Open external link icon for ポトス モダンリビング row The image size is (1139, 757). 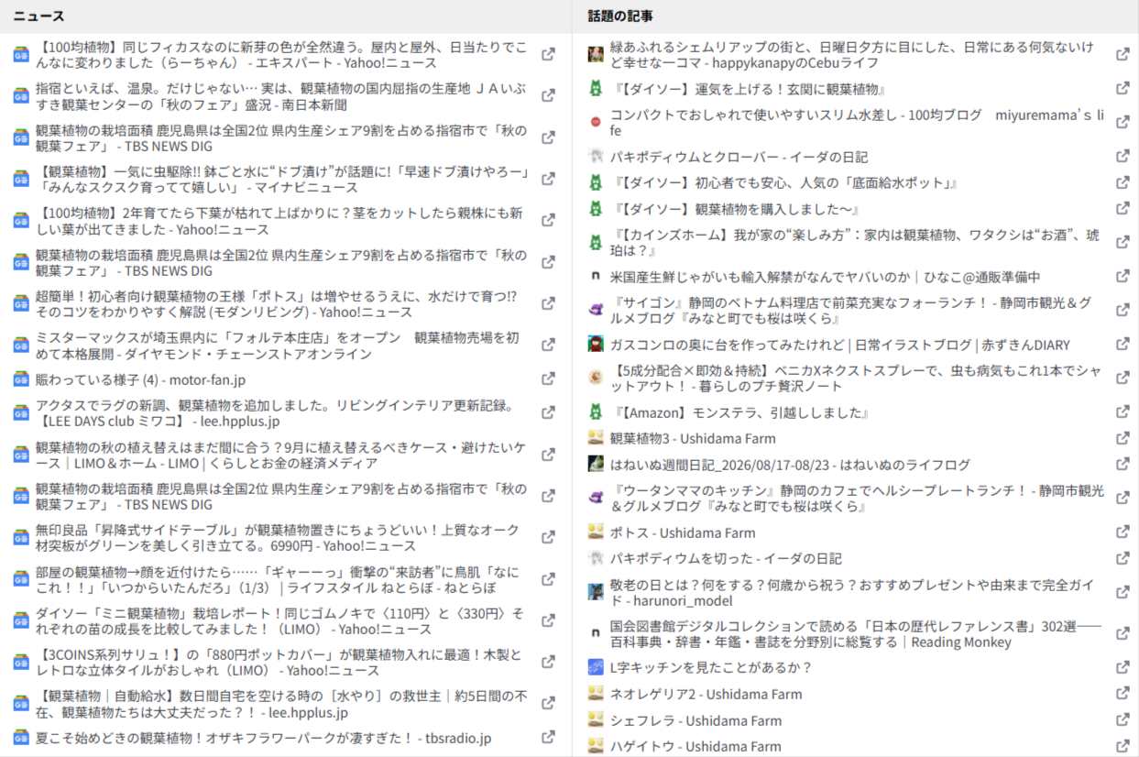coord(548,303)
